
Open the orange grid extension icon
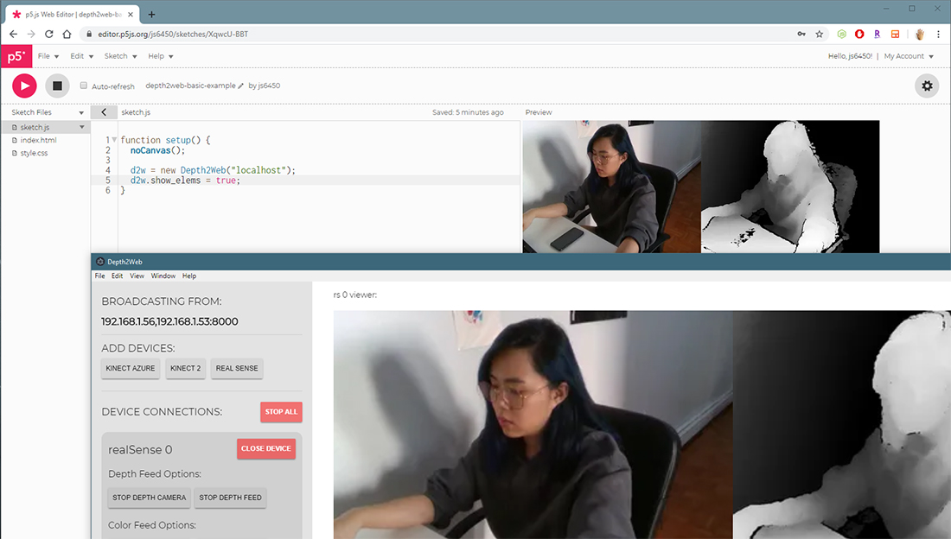[895, 34]
